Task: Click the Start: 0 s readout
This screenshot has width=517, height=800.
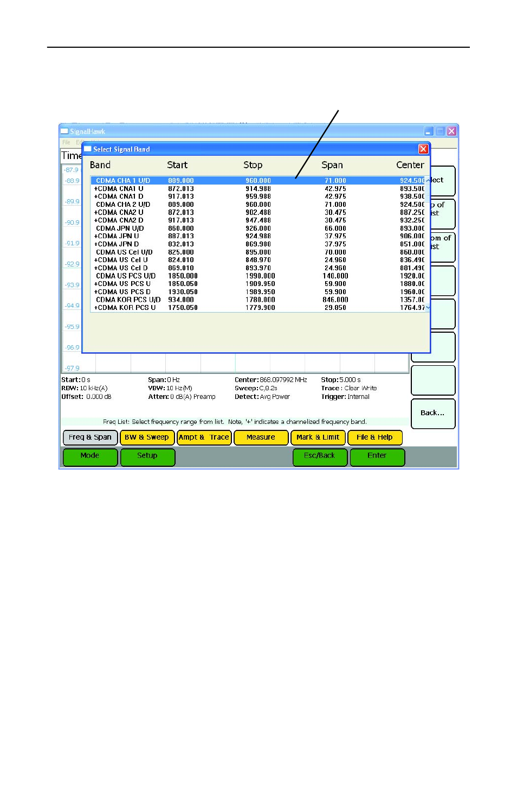Action: (76, 380)
